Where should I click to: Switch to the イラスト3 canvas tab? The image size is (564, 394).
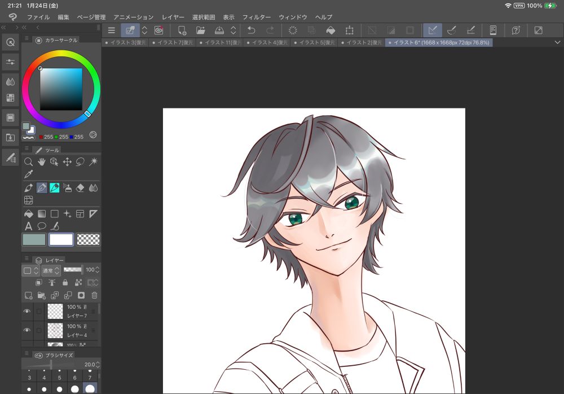(x=126, y=42)
